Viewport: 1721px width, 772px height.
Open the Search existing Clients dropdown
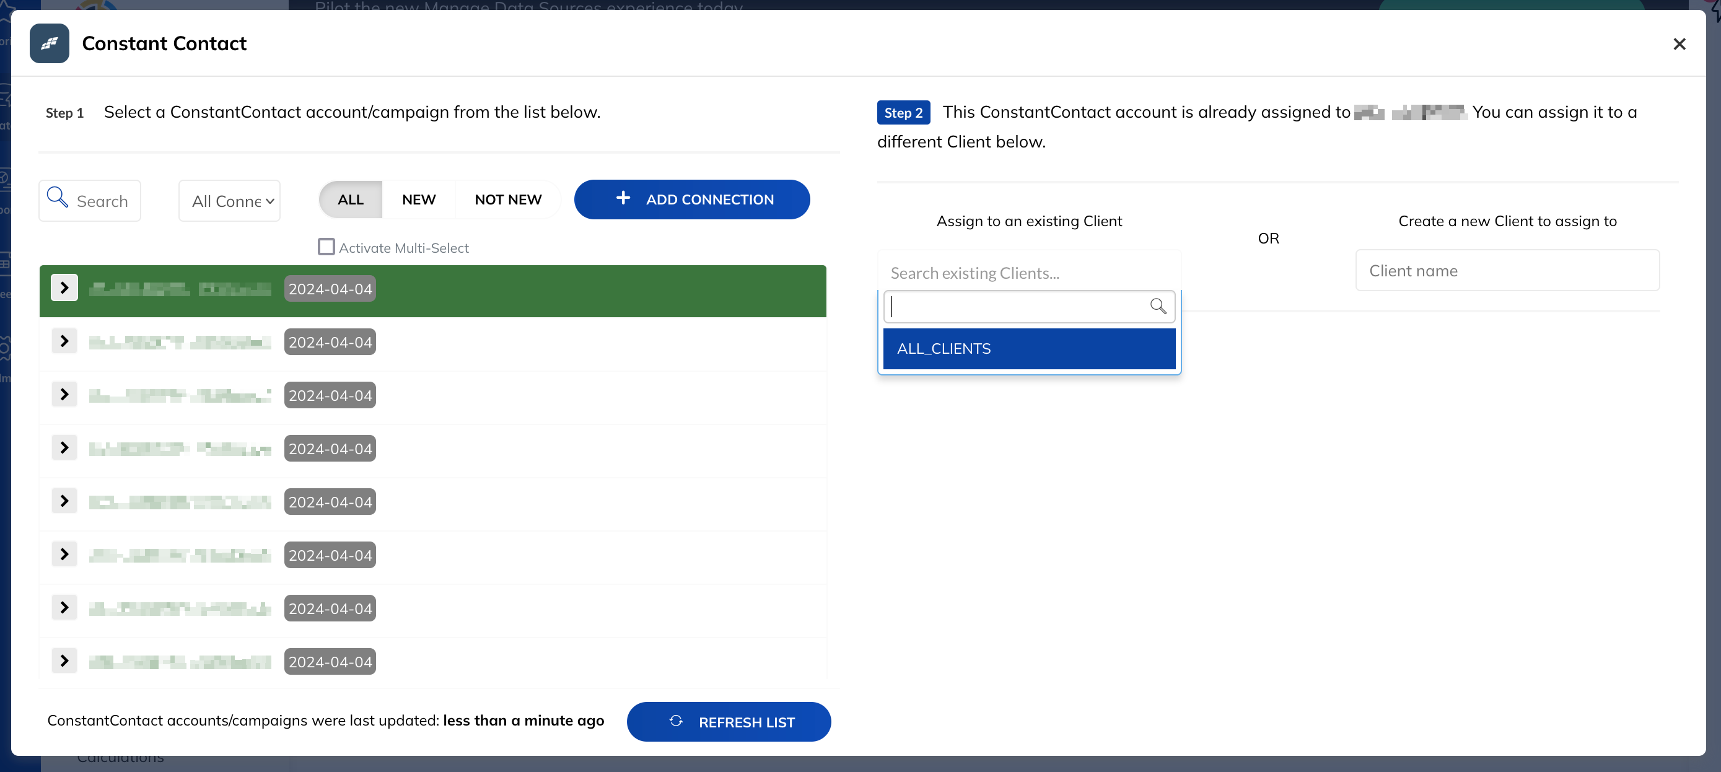(1029, 273)
